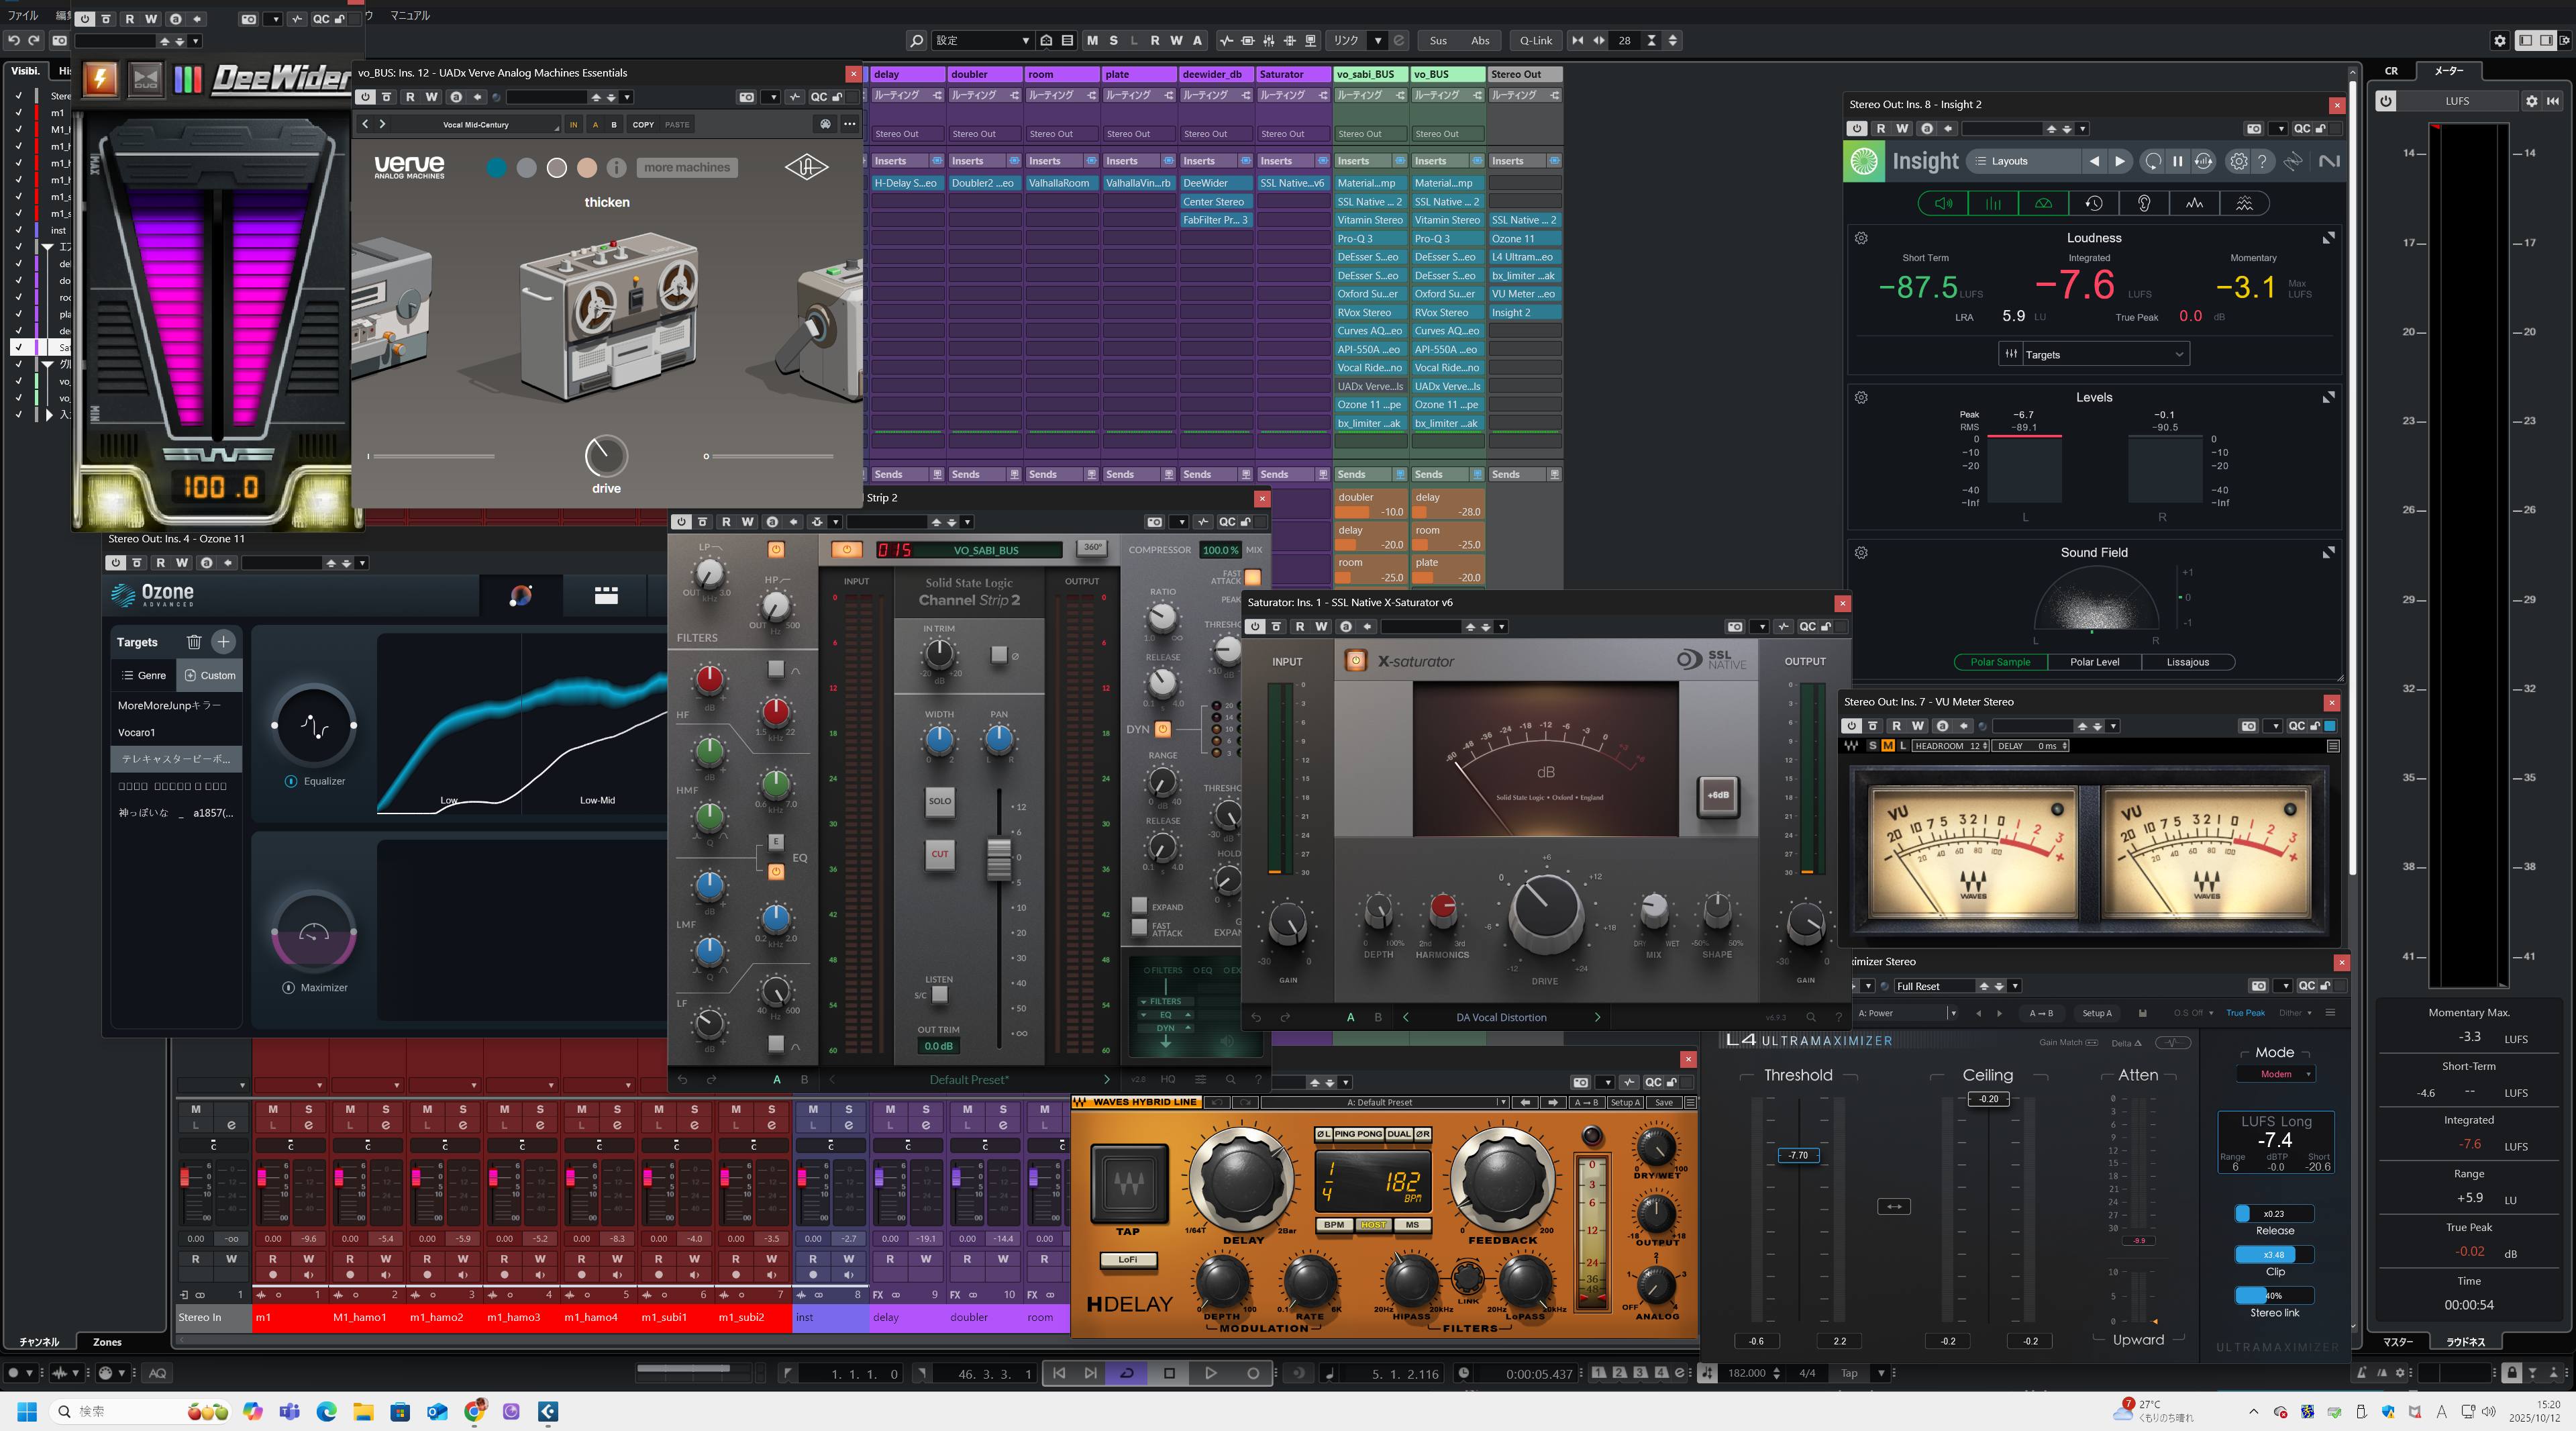This screenshot has width=2576, height=1431.
Task: Click the more machines button
Action: click(687, 168)
